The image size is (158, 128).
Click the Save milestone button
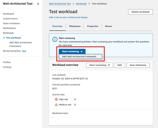point(138,65)
